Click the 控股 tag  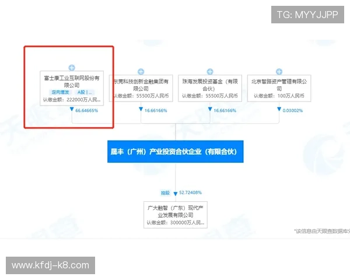click(166, 192)
